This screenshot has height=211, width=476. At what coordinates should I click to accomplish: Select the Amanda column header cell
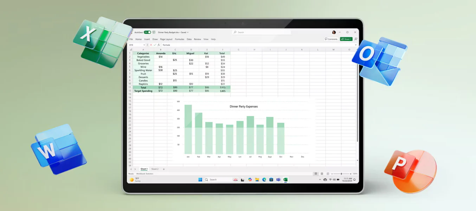pos(160,53)
